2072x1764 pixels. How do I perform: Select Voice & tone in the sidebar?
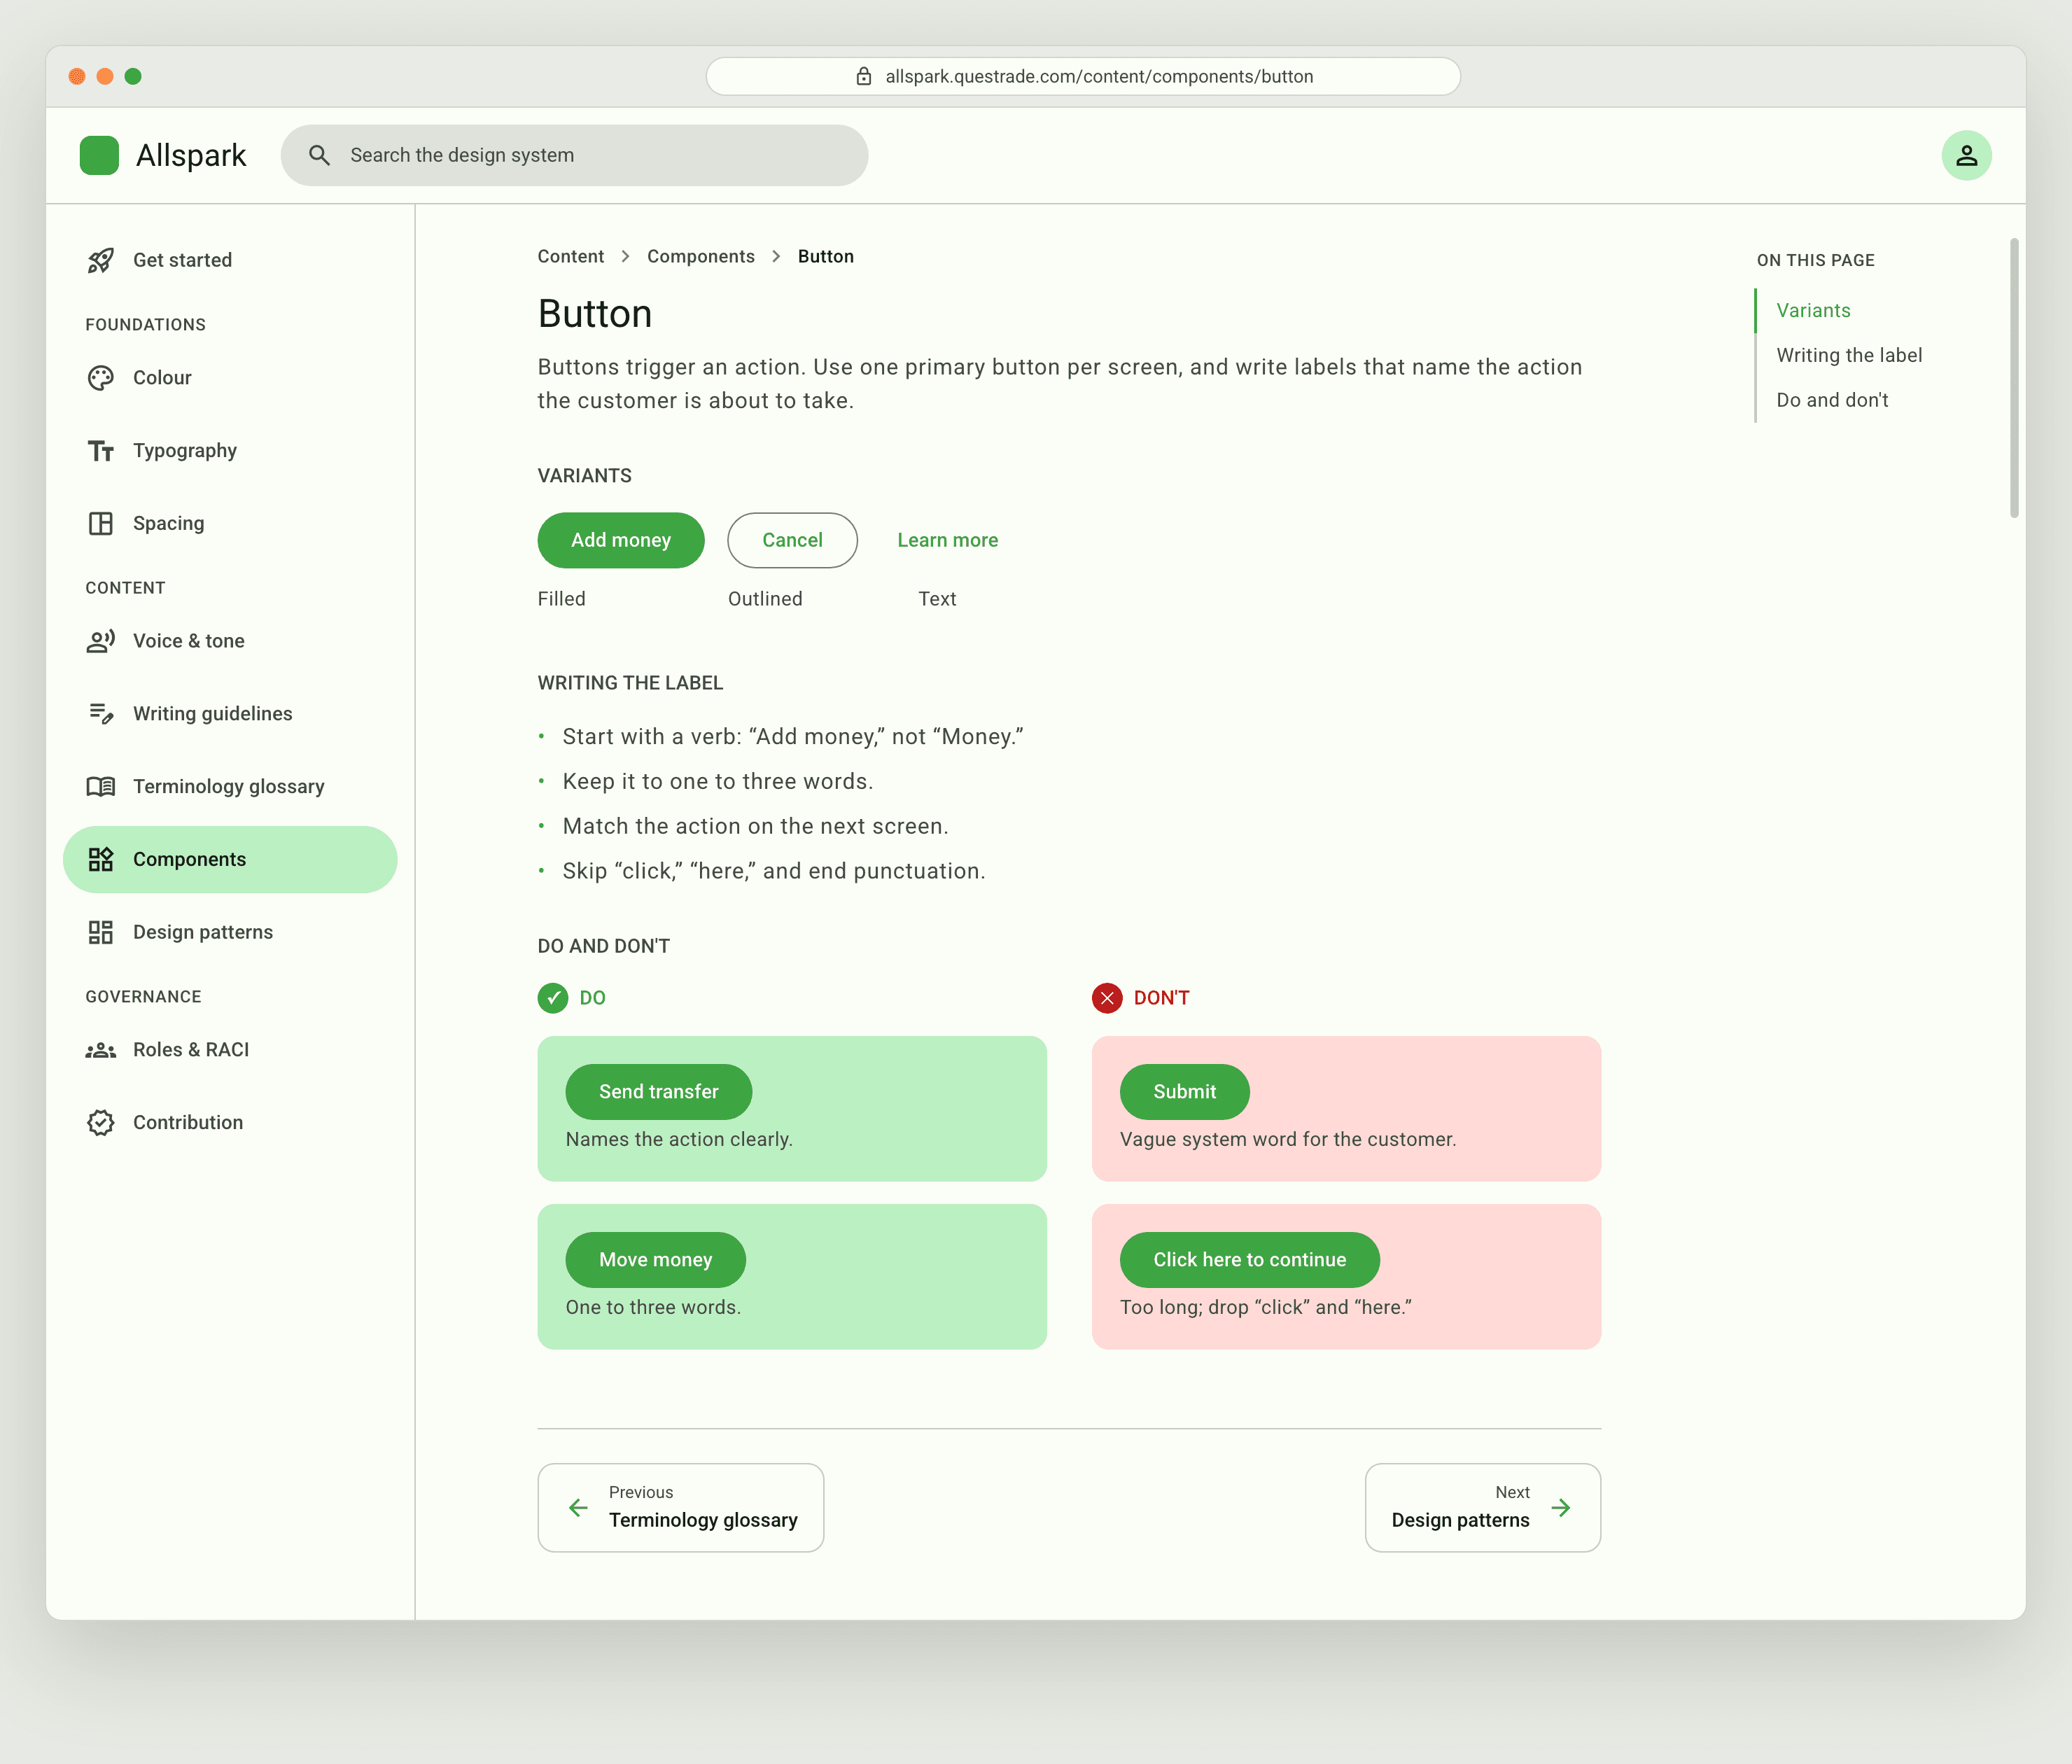coord(230,641)
